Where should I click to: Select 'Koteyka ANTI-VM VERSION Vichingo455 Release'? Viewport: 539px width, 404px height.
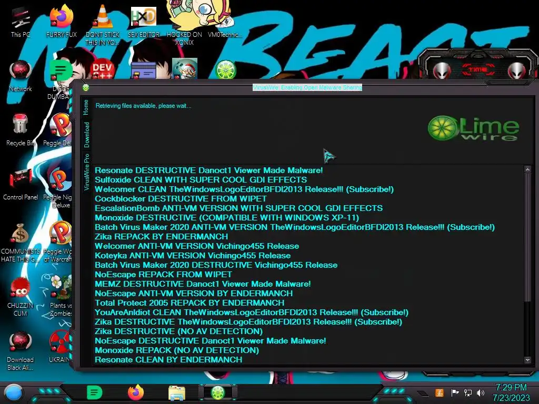pyautogui.click(x=193, y=256)
